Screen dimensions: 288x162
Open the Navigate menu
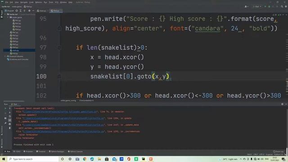point(24,2)
